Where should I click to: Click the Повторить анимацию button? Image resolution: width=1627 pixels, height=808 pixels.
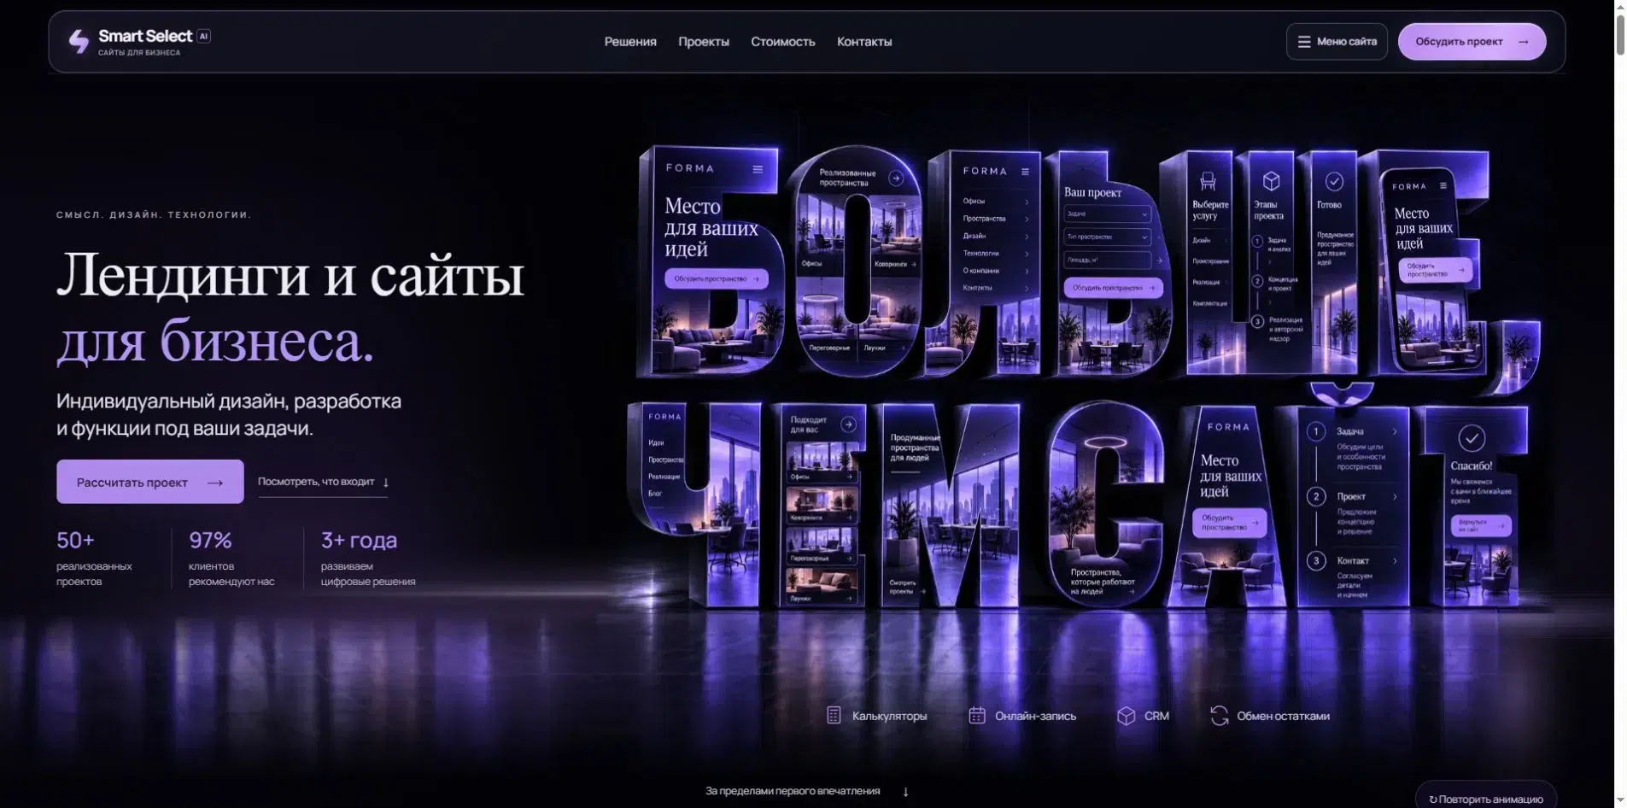click(x=1486, y=799)
